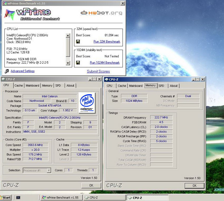Click Instructions field MMX, SSE, SSE2

click(60, 132)
